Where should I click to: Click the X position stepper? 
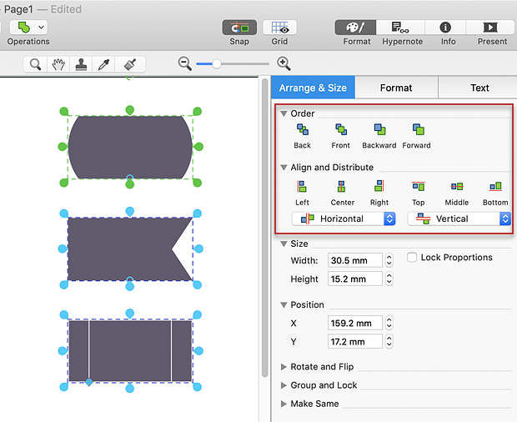pos(389,323)
